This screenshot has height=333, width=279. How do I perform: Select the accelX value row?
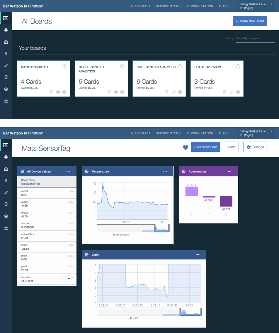pyautogui.click(x=47, y=193)
